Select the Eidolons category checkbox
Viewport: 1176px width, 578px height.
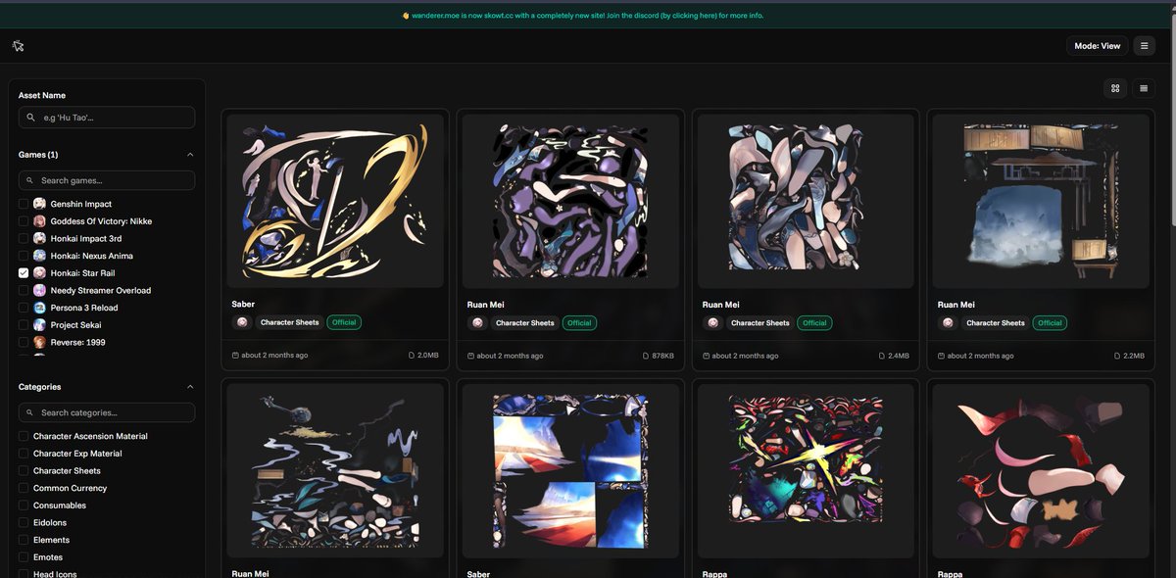point(24,523)
